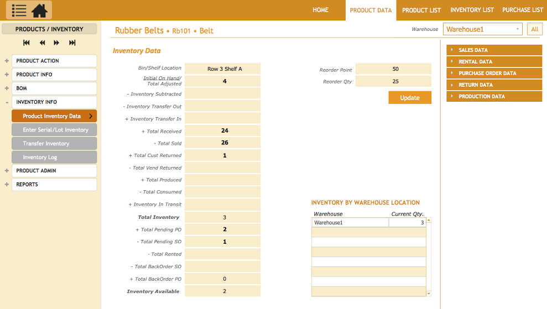Screen dimensions: 547x309
Task: Edit the Bin/Shelf Location field
Action: [222, 69]
